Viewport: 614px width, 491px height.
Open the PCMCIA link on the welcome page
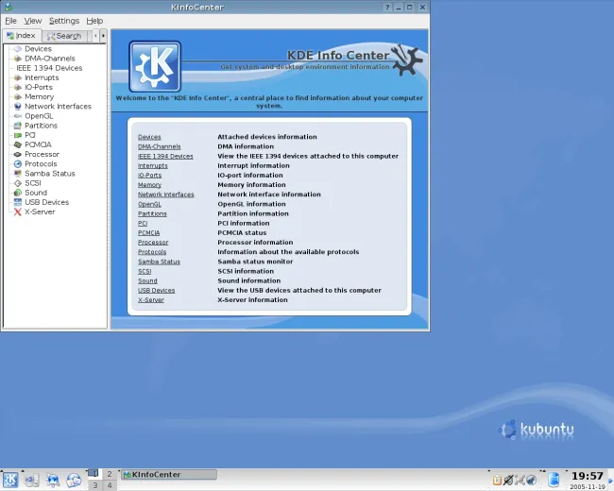point(149,233)
